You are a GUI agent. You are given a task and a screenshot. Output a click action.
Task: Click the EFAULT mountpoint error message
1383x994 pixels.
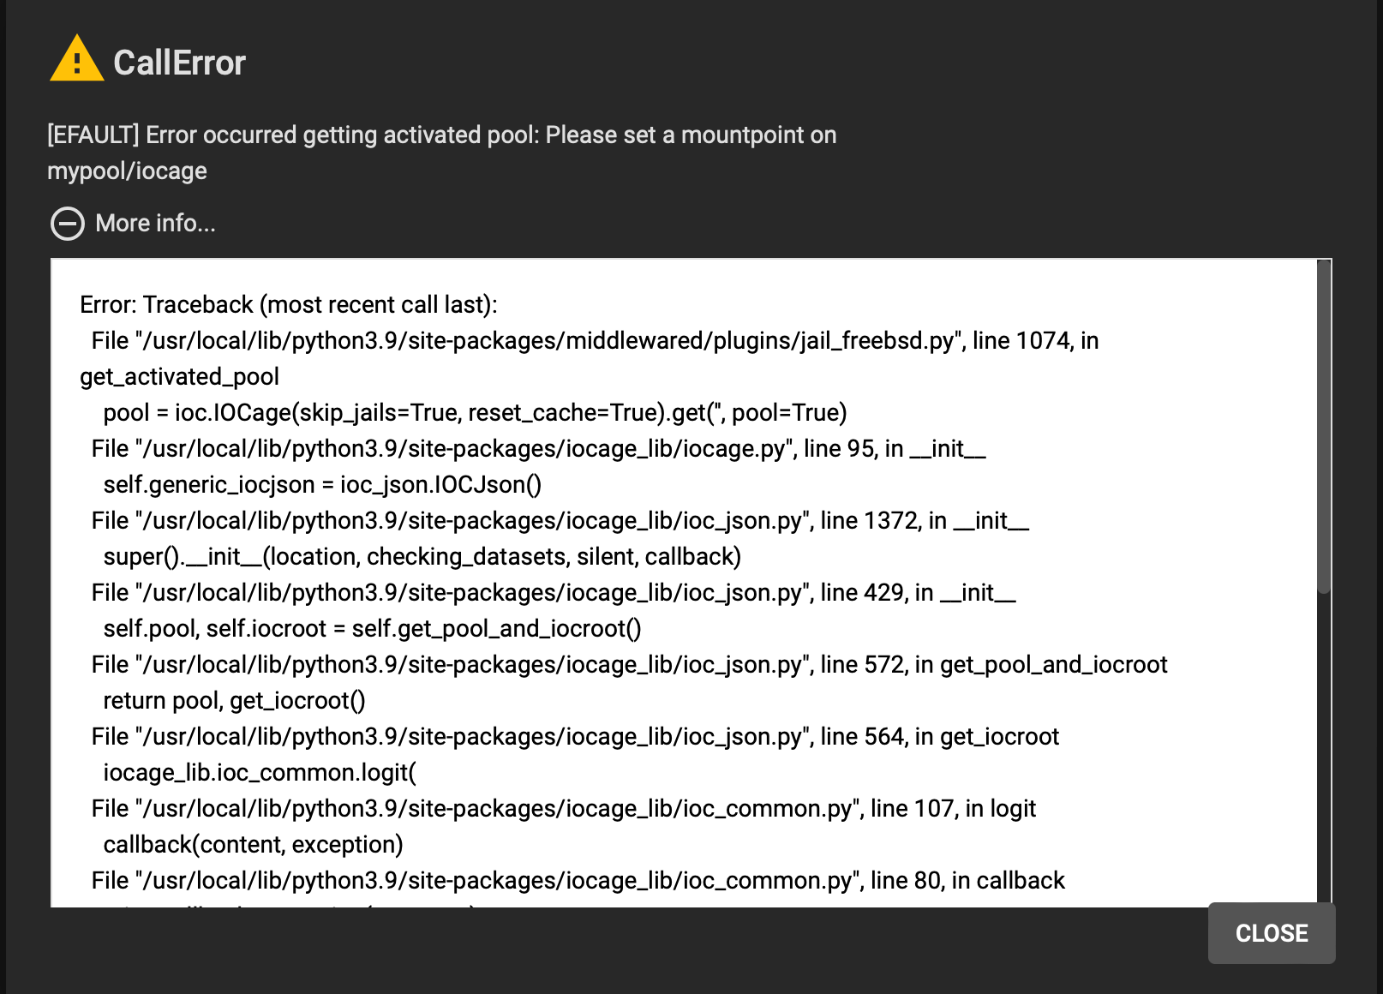click(x=441, y=153)
